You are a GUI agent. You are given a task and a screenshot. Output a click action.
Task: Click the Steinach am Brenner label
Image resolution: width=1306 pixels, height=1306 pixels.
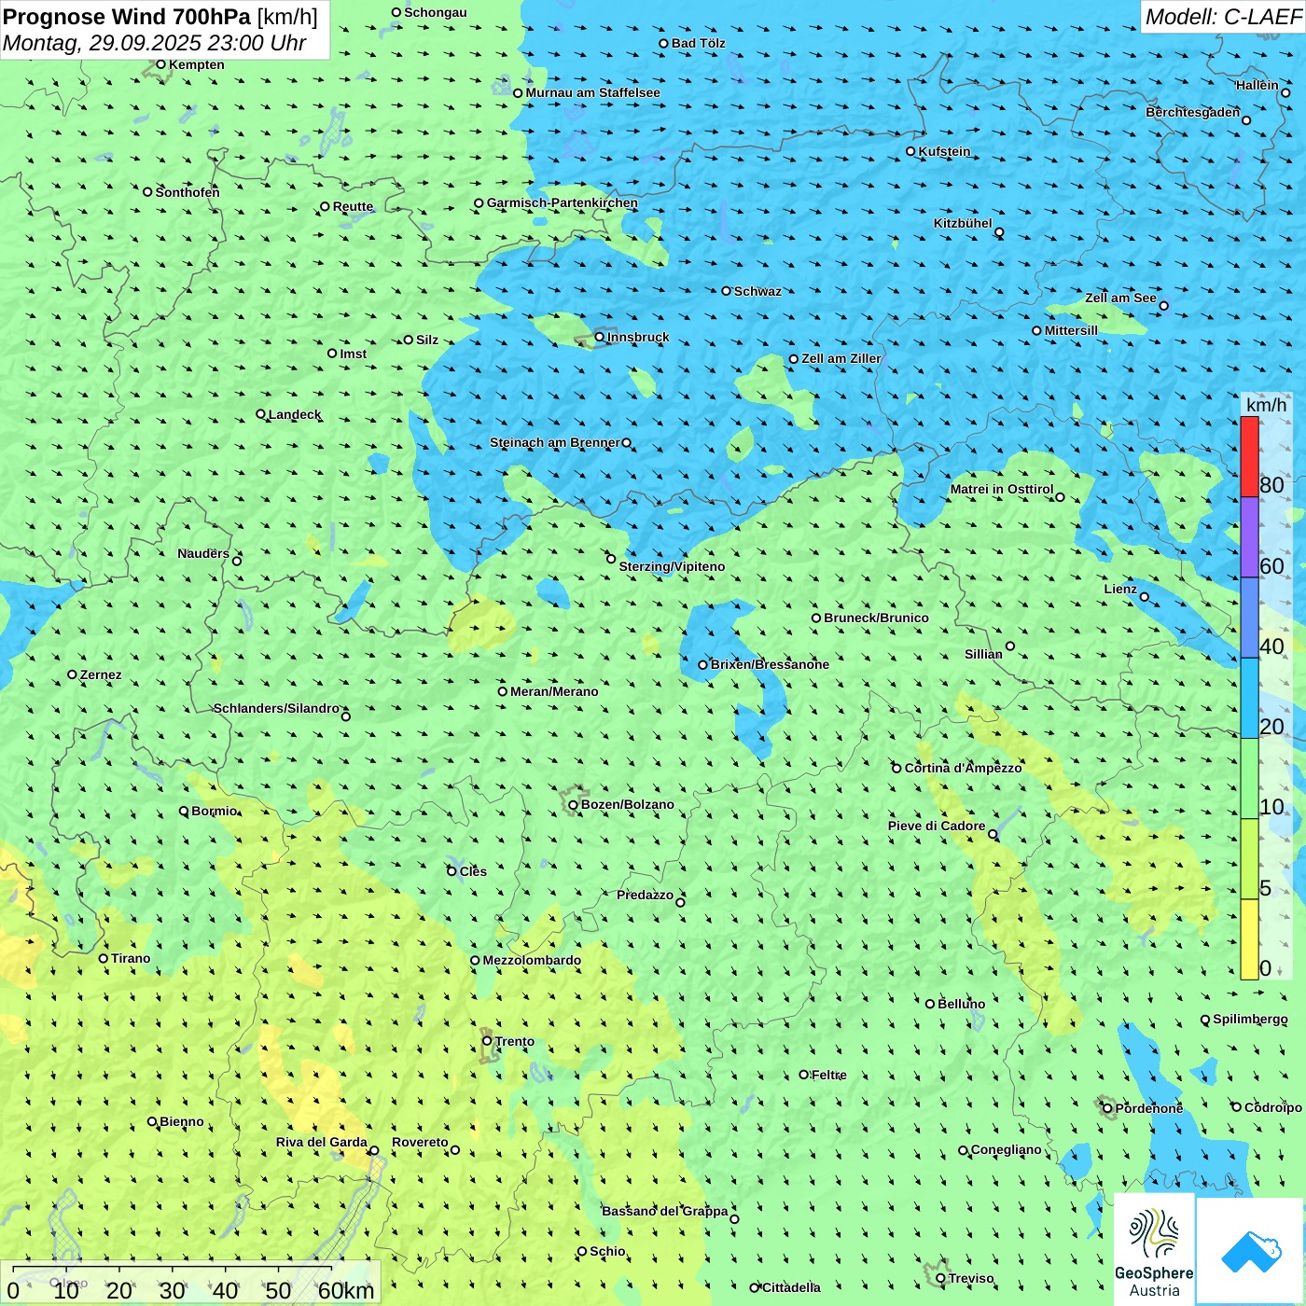[x=555, y=442]
